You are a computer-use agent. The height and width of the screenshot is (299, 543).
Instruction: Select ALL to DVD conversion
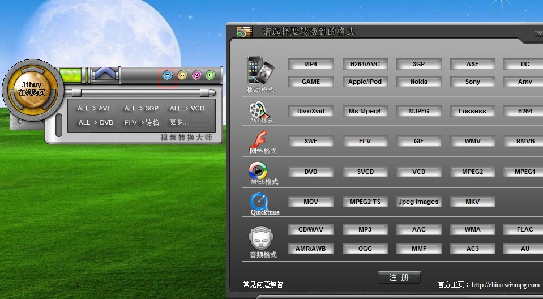point(96,123)
